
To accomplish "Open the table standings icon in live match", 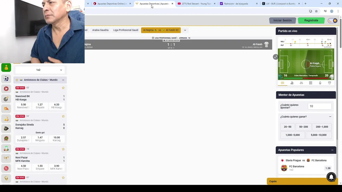I will pos(310,83).
